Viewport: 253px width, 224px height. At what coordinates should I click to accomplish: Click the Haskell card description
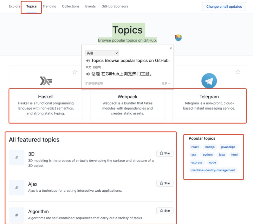[x=46, y=108]
